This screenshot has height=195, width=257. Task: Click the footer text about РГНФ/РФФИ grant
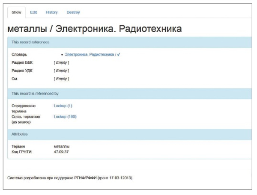pyautogui.click(x=71, y=177)
